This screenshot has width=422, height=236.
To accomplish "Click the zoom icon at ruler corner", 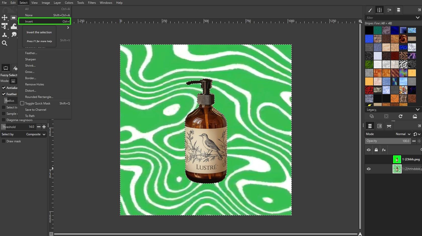I will tap(360, 22).
